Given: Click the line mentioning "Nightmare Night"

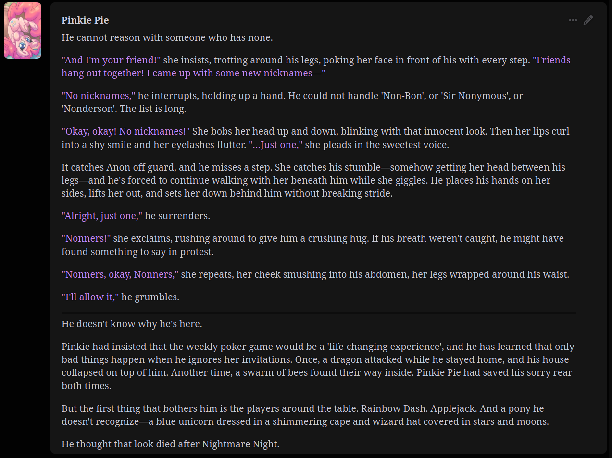Looking at the screenshot, I should [x=170, y=444].
